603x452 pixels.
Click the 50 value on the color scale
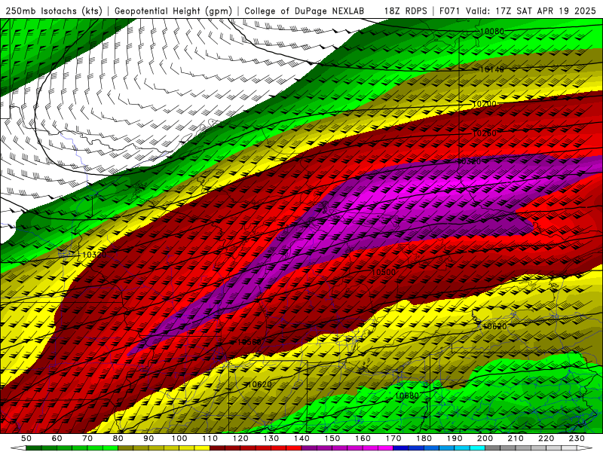click(26, 438)
